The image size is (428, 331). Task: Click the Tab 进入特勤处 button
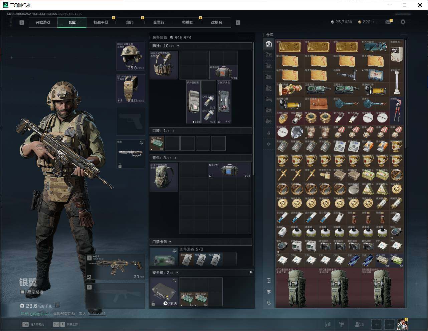coord(33,324)
